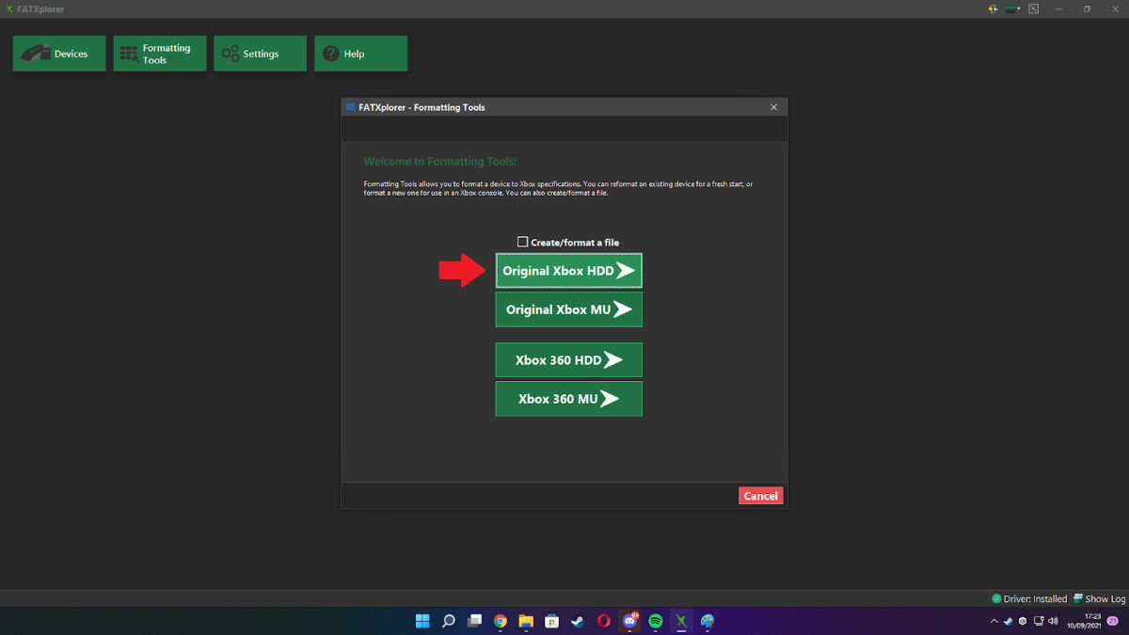Click the 'Welcome to Formatting Tools!' heading

coord(440,162)
